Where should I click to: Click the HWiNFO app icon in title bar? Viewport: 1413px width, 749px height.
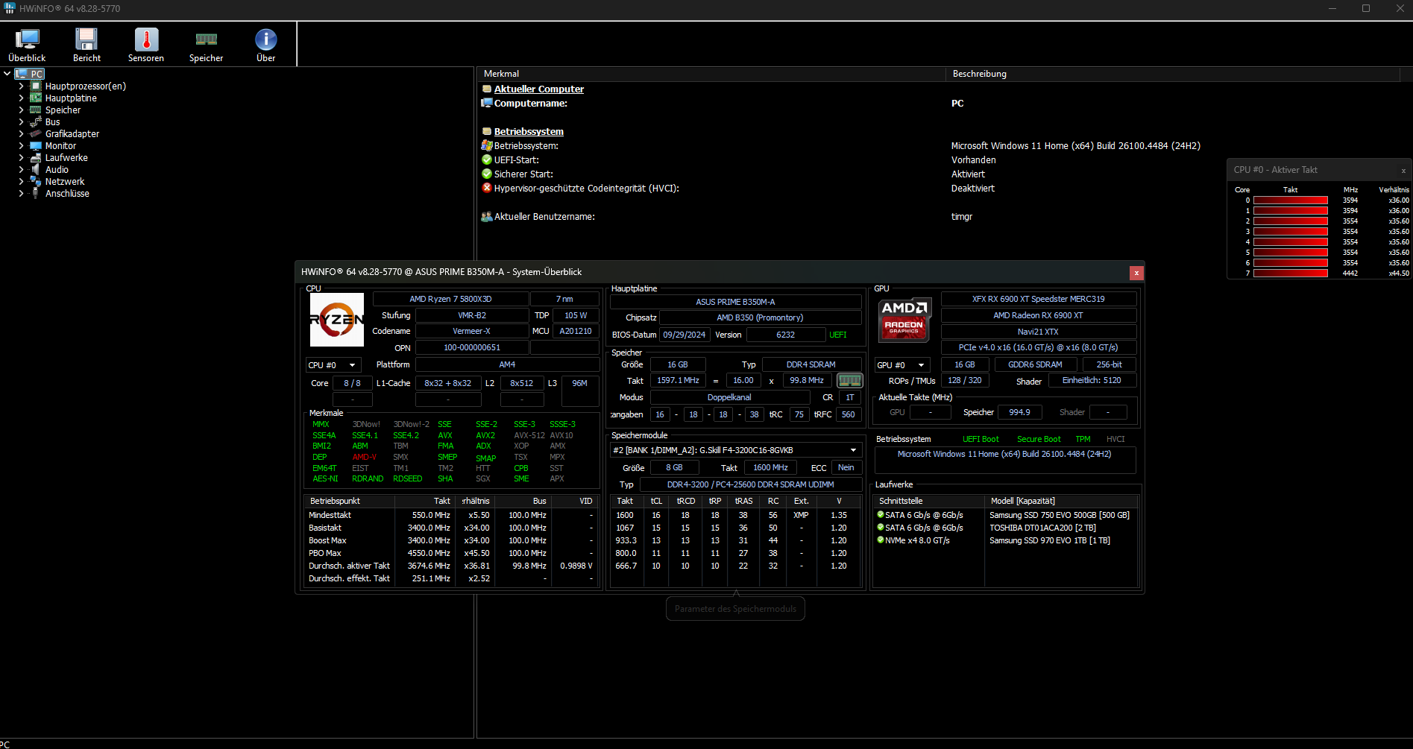click(x=10, y=8)
